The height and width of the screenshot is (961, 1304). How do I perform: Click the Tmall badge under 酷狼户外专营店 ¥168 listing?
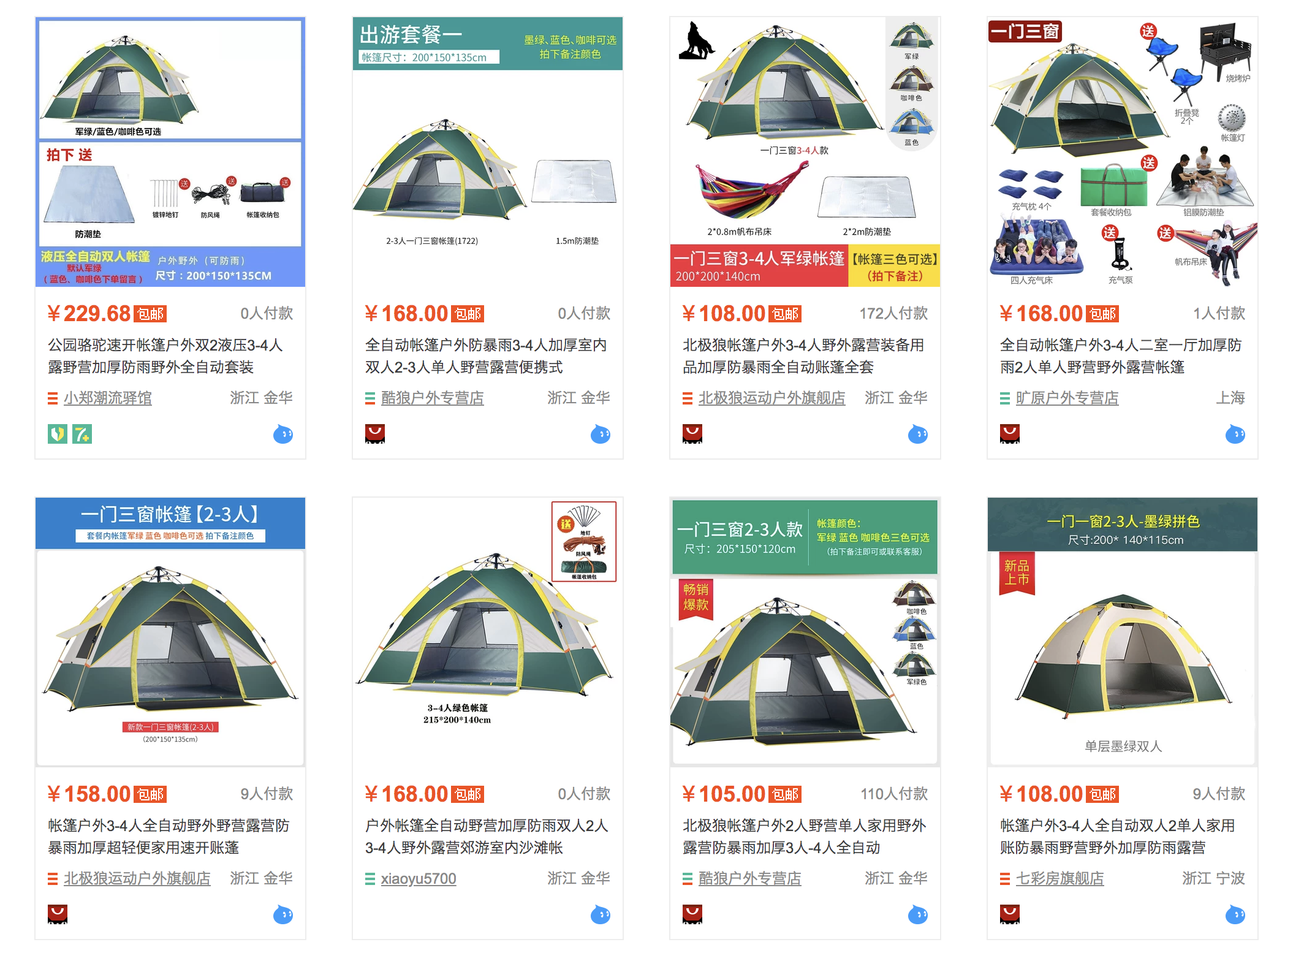point(375,434)
